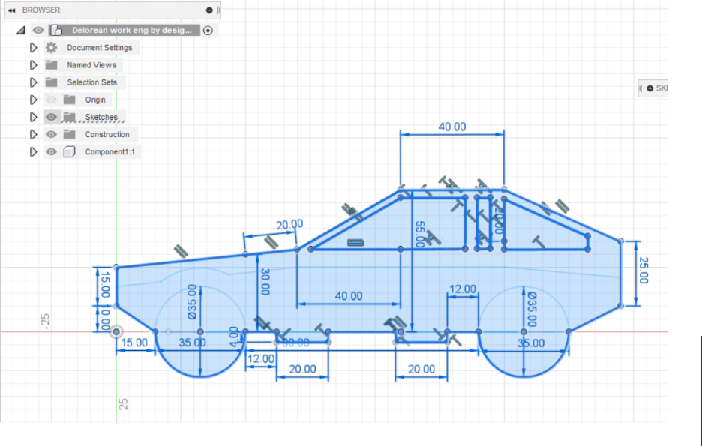Select the Delorean work eng root label
Viewport: 702px width, 446px height.
132,31
